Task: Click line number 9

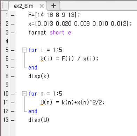Action: point(7,85)
